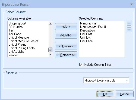Select Shipping Cost in available columns

(x=17, y=23)
